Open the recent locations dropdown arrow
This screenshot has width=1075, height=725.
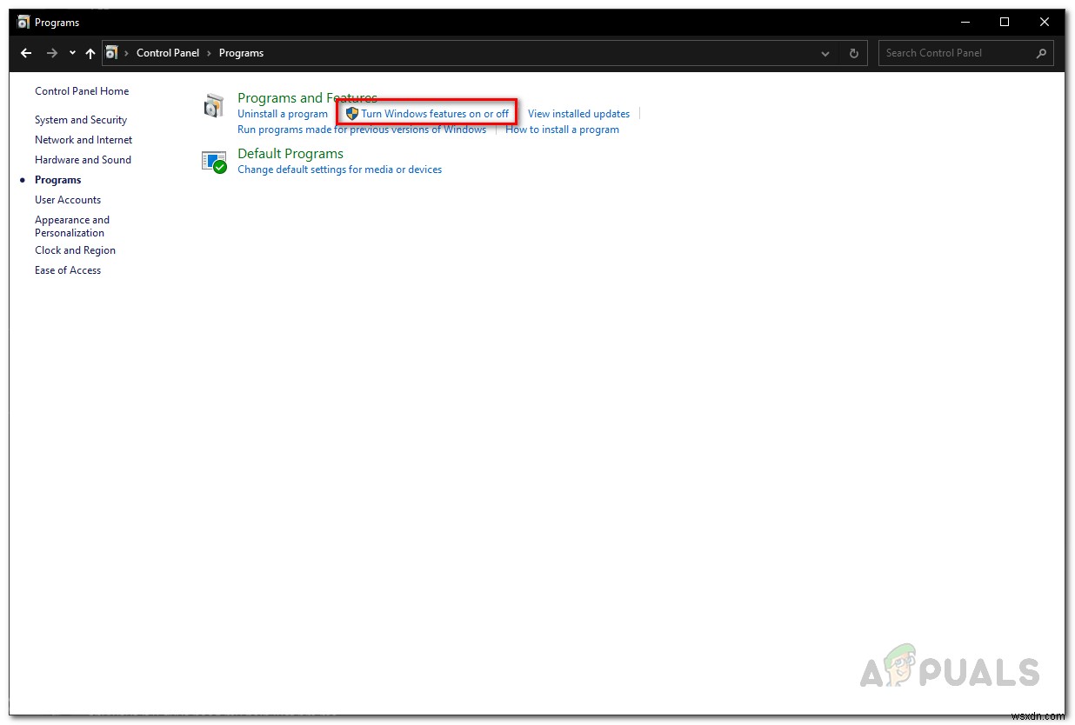(x=72, y=52)
